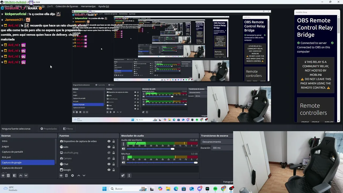Viewport: 343px width, 193px height.
Task: Open options menu for Audio del escritorio
Action: (124, 144)
